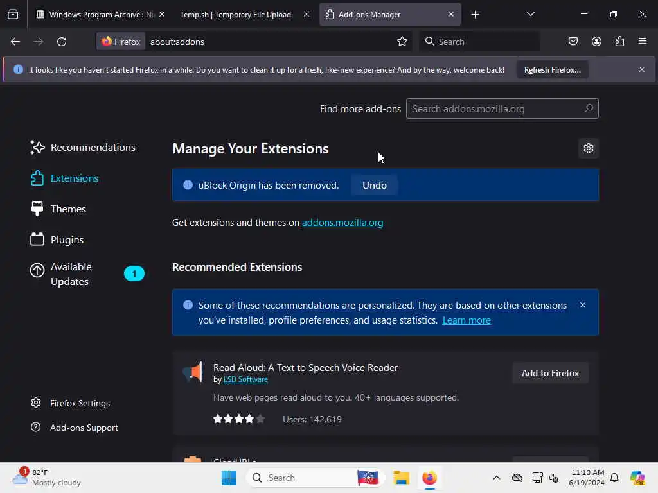Reload the current page
658x493 pixels.
(62, 42)
